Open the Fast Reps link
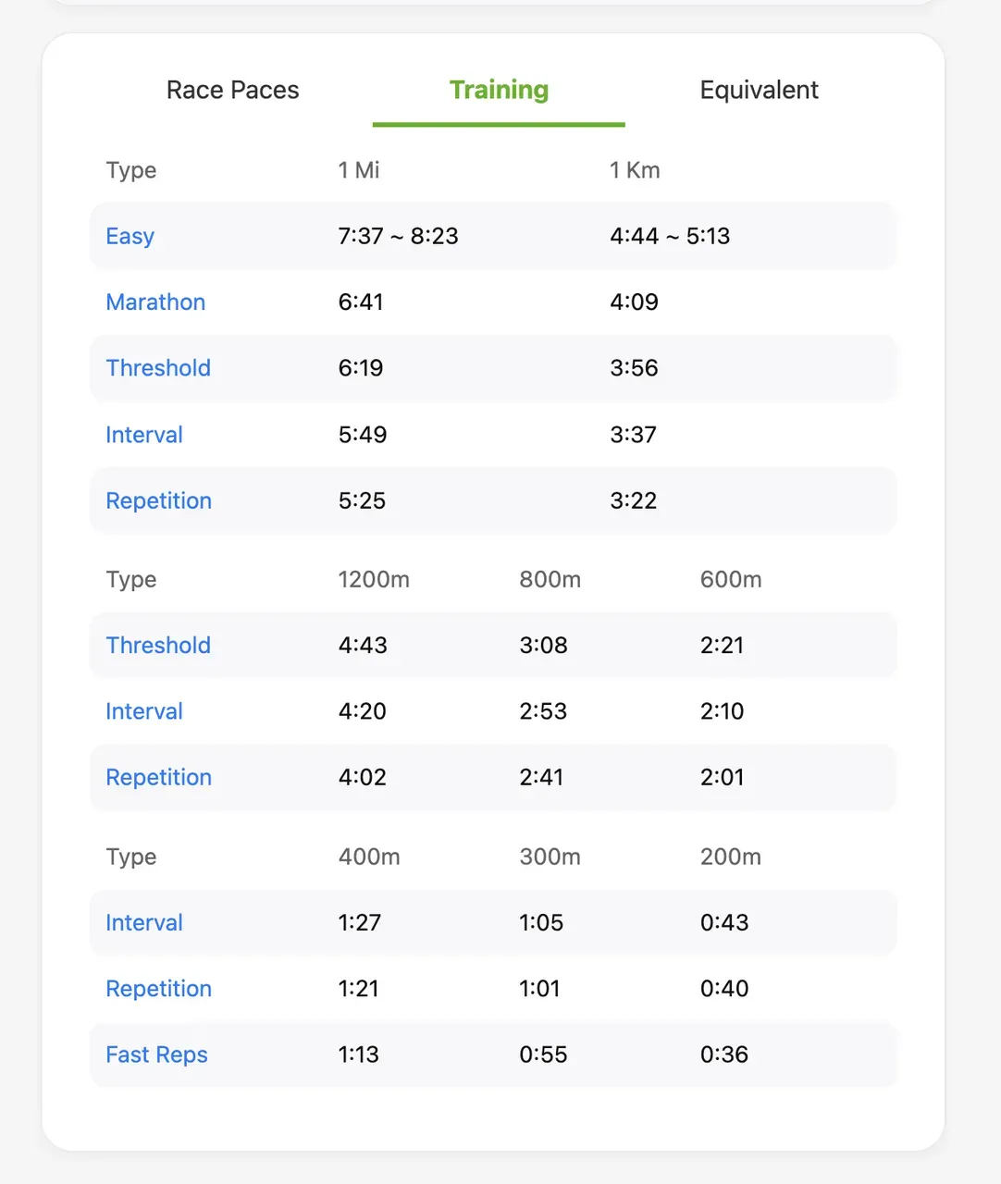 [156, 1054]
